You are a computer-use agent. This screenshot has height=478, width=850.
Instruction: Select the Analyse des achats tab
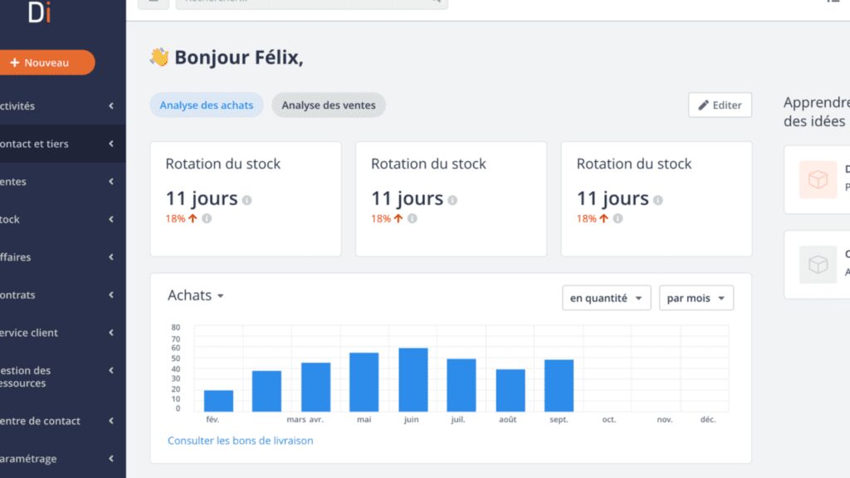pyautogui.click(x=206, y=105)
